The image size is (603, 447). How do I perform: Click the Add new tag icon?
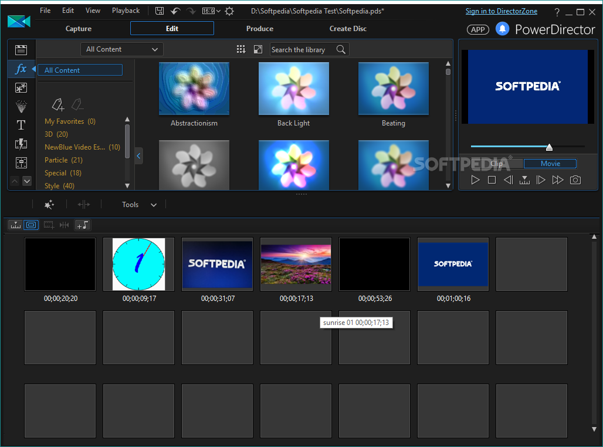58,104
